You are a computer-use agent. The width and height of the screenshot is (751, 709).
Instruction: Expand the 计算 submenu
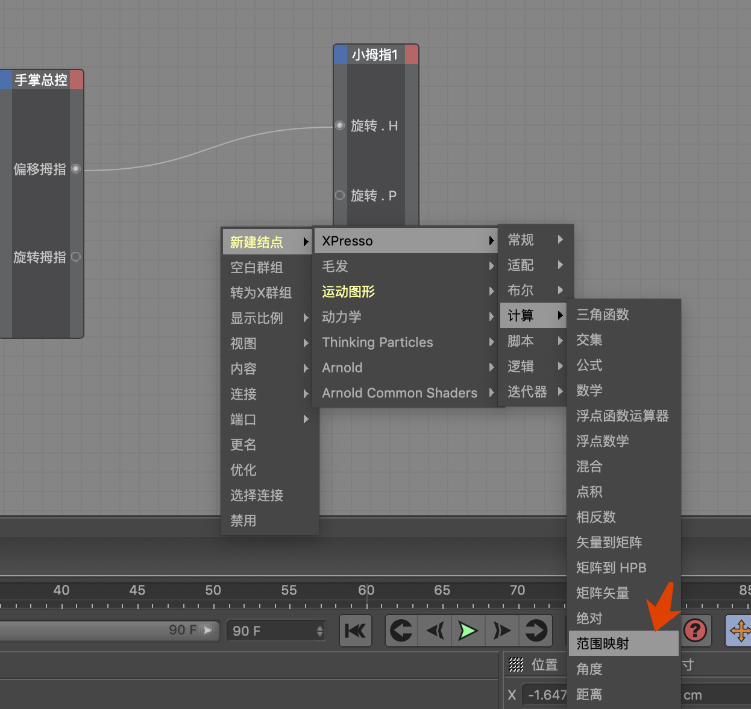[x=533, y=315]
